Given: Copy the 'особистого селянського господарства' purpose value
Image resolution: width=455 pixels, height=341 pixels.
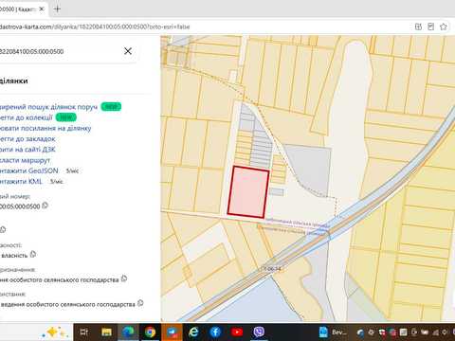Looking at the screenshot, I should pos(124,278).
